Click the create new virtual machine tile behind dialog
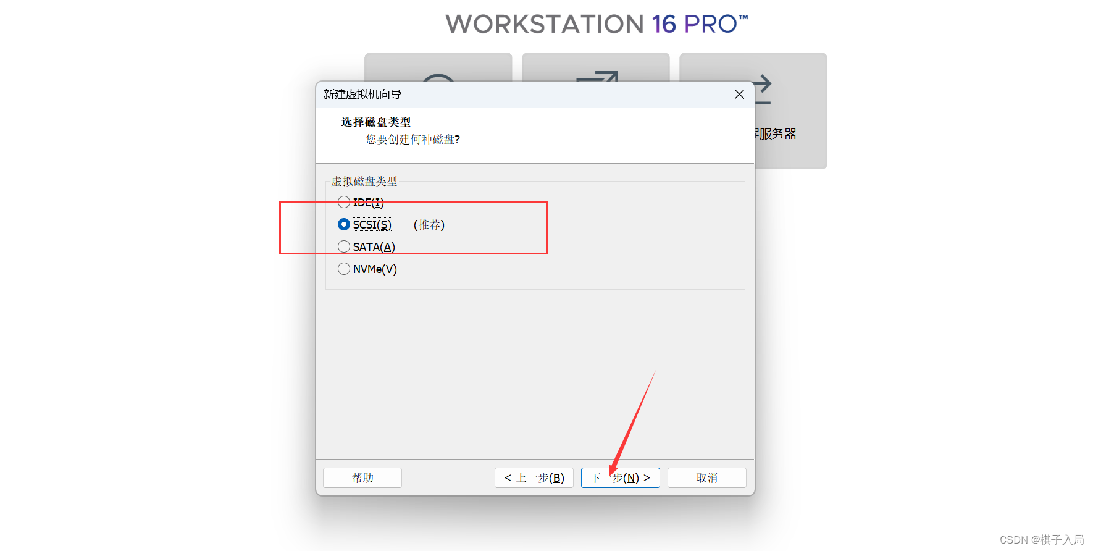Image resolution: width=1093 pixels, height=551 pixels. (x=438, y=67)
